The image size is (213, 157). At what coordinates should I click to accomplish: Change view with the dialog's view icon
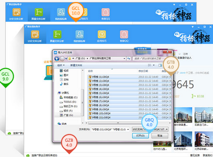point(149,65)
